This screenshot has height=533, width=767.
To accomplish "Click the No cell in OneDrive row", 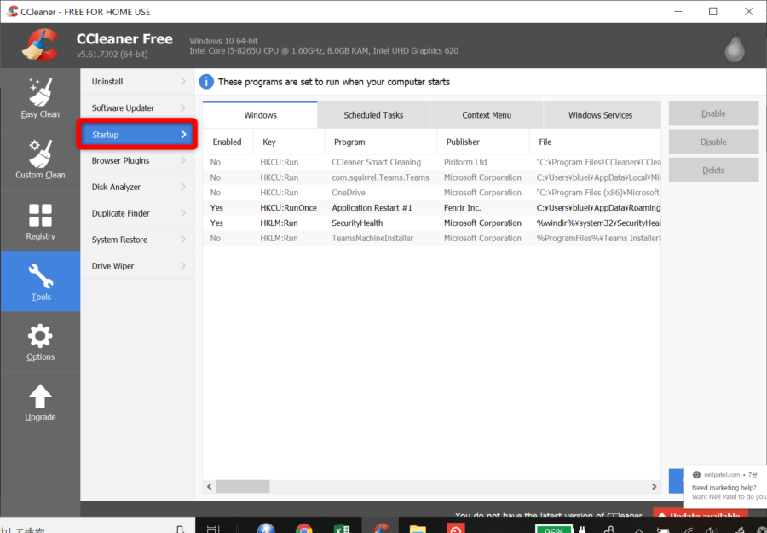I will tap(216, 193).
